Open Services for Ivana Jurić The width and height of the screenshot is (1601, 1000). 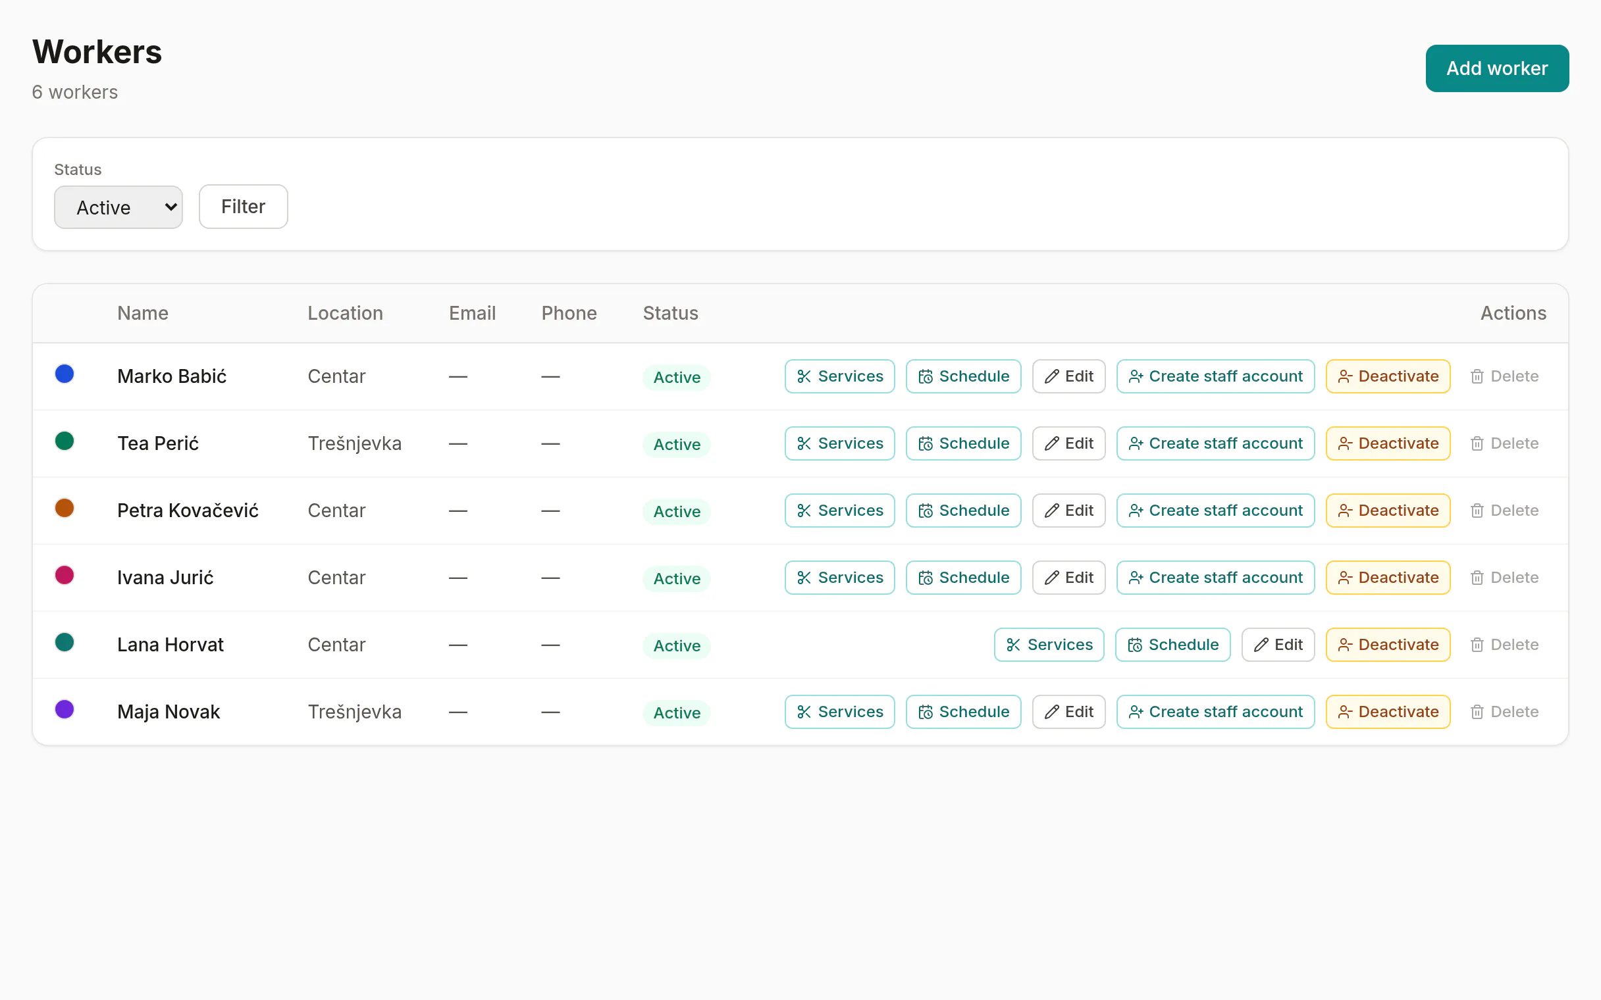point(839,578)
